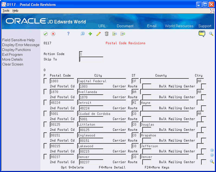Viewport: 216px width, 172px height.
Task: Click the County field Douglas
Action: 164,125
